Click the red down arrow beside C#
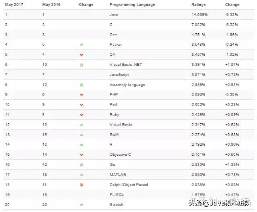Viewport: 257px width, 212px height. pyautogui.click(x=82, y=55)
